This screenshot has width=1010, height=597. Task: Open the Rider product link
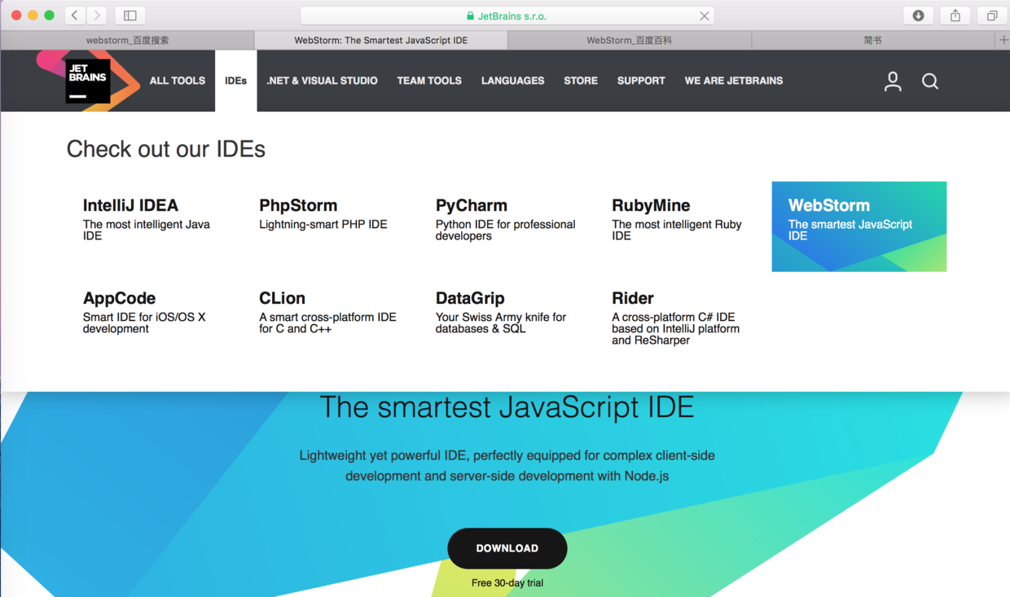[633, 298]
